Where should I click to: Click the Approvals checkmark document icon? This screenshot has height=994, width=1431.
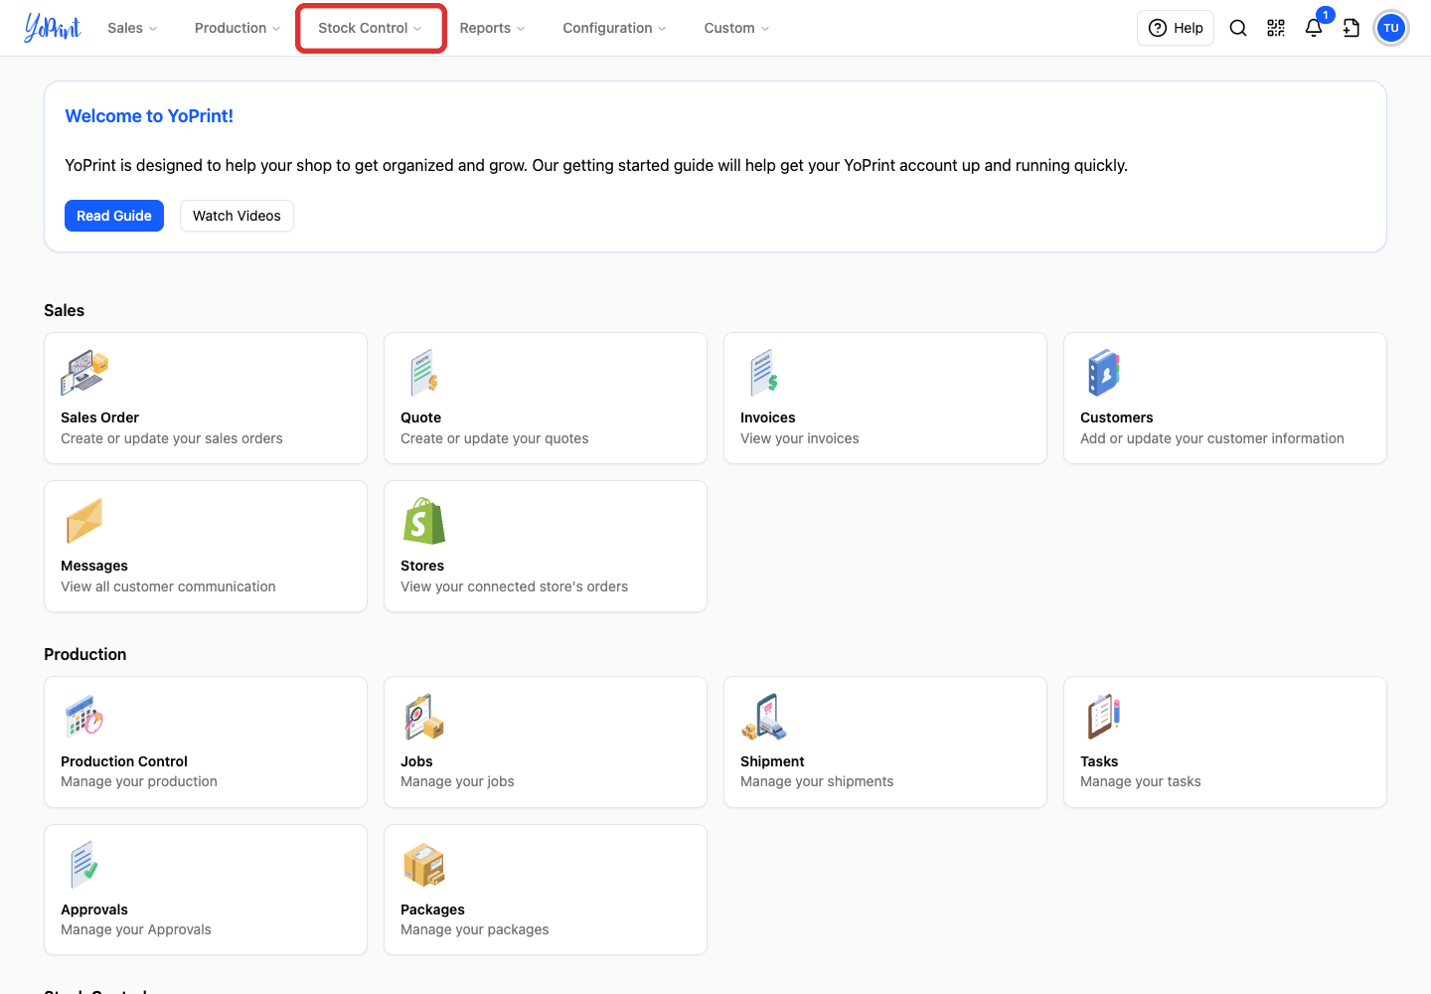click(84, 865)
